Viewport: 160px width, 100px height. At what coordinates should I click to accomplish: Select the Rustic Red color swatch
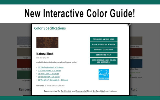(24, 63)
